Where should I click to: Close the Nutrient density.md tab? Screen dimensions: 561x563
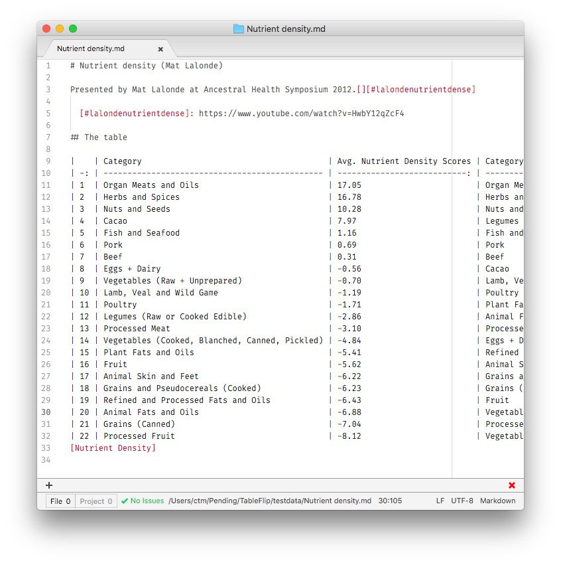(160, 49)
